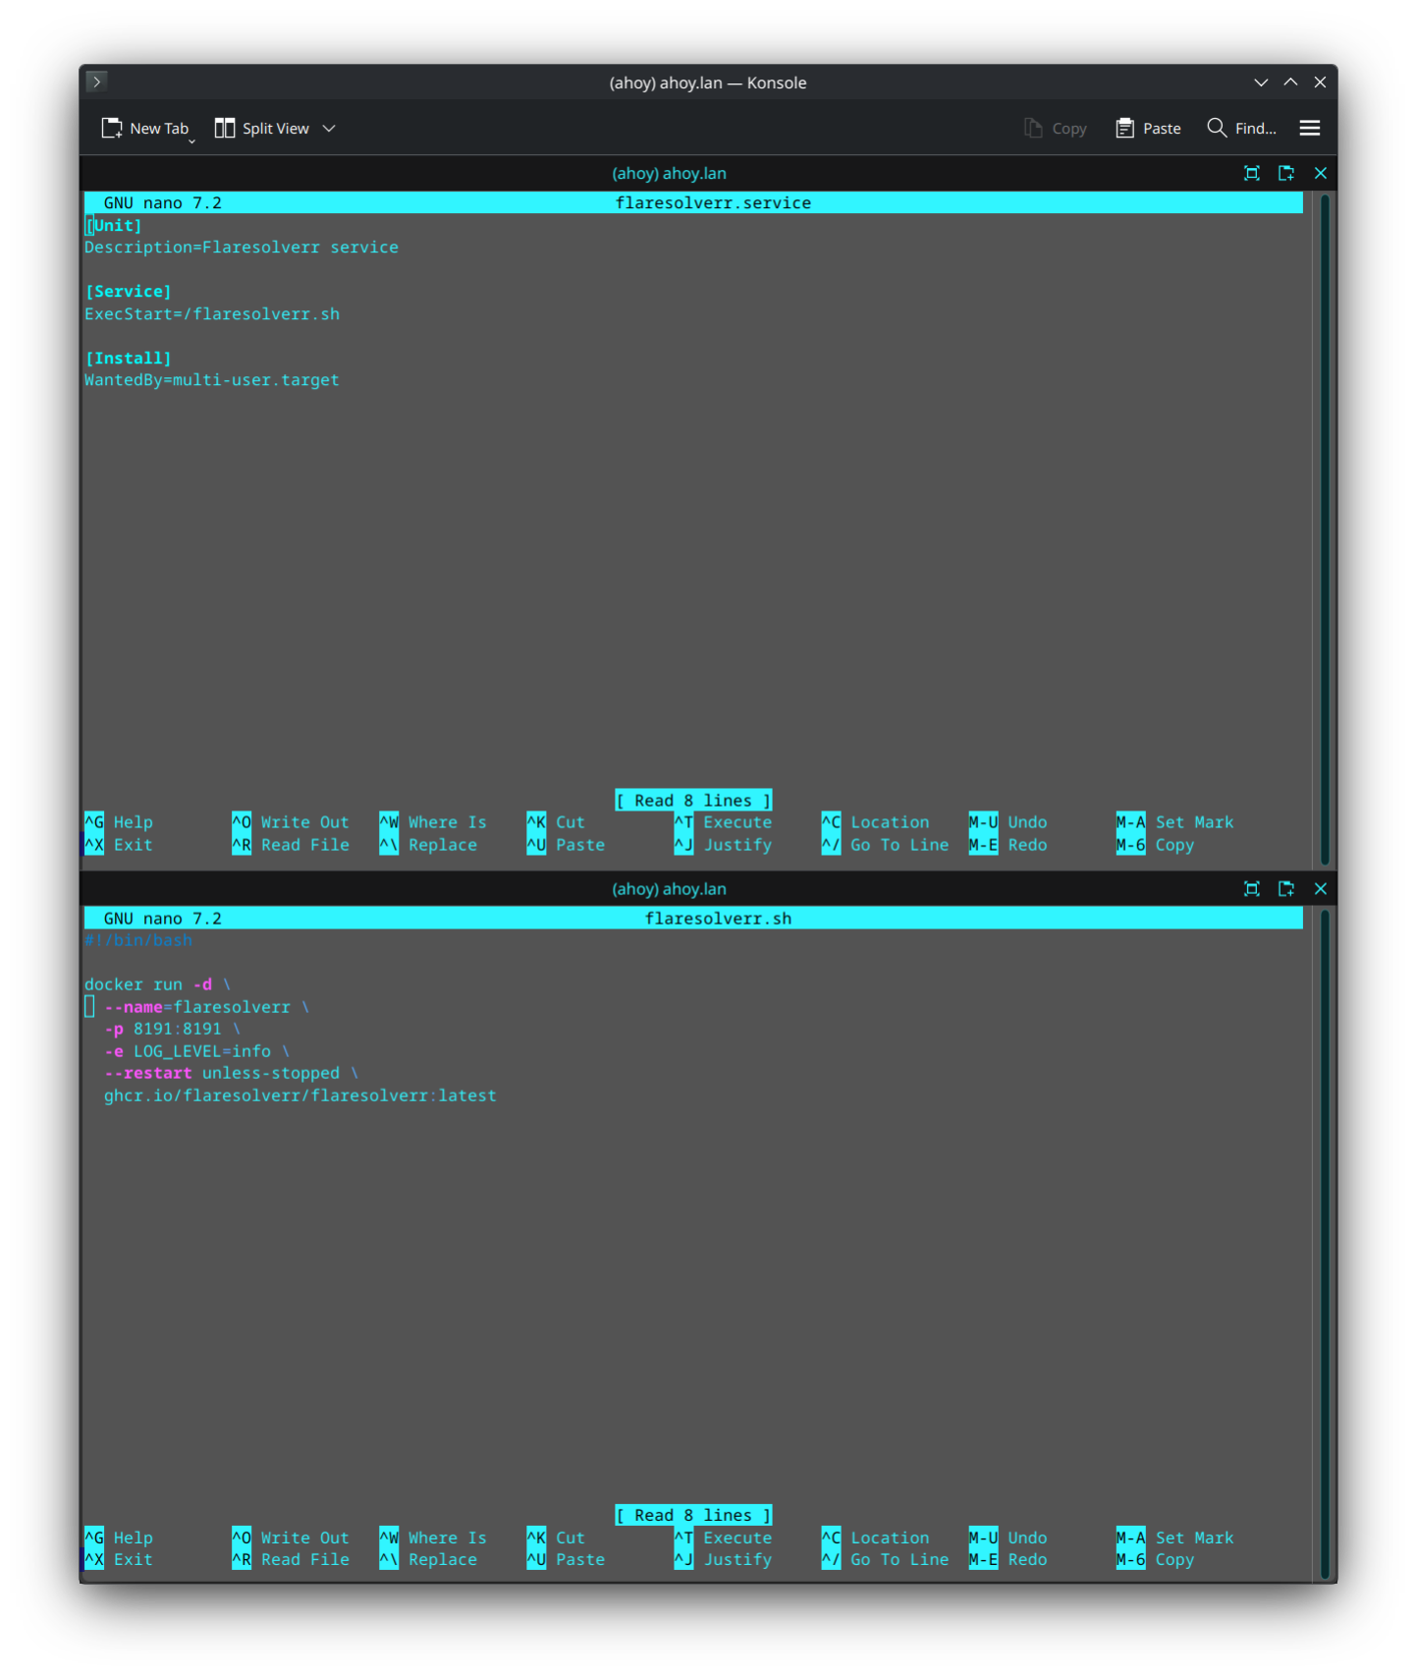The height and width of the screenshot is (1678, 1417).
Task: Click the "[Install]" section header line
Action: pyautogui.click(x=129, y=359)
